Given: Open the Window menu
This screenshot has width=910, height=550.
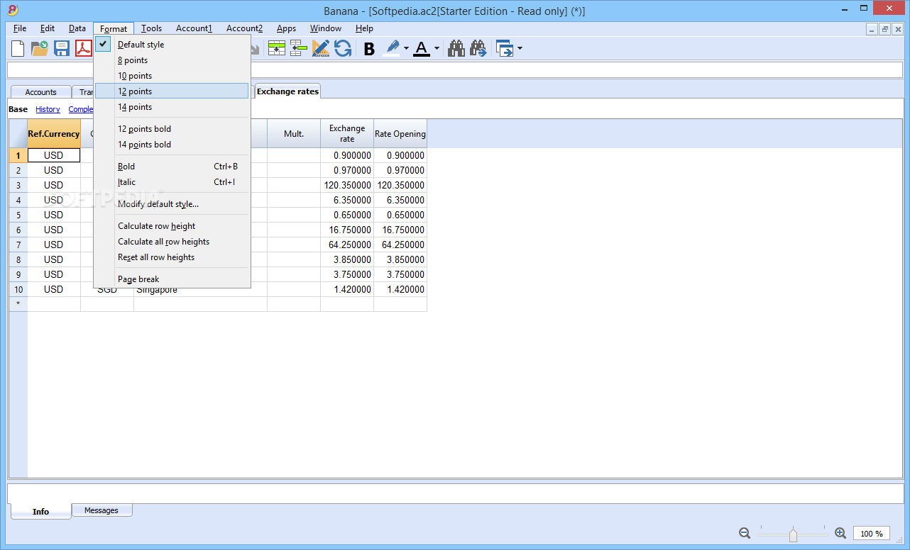Looking at the screenshot, I should 326,28.
